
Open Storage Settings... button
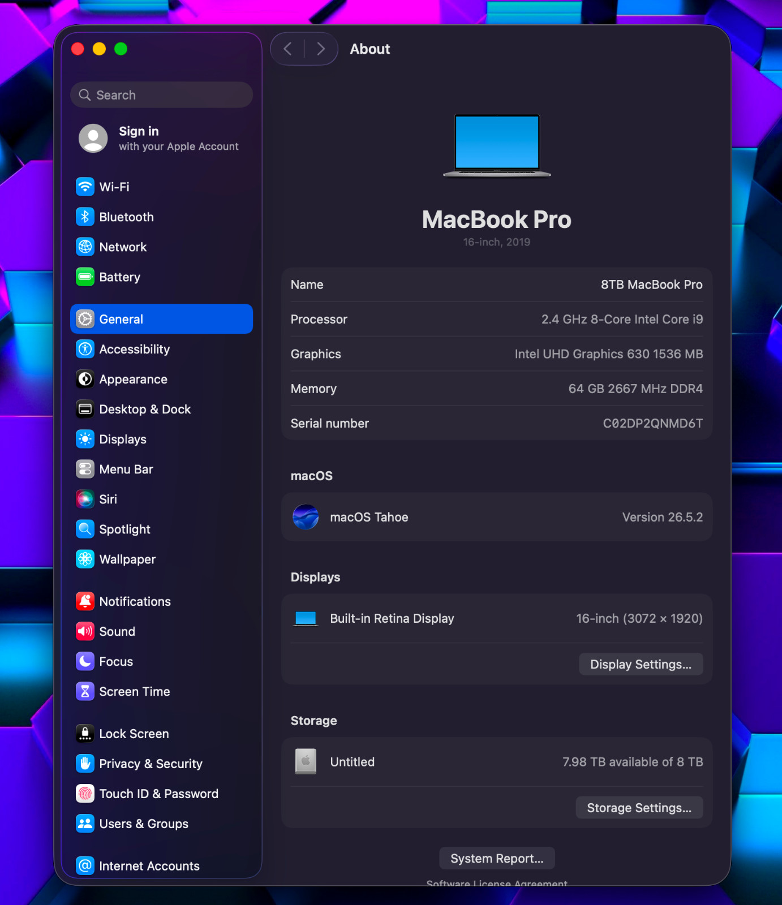(639, 808)
